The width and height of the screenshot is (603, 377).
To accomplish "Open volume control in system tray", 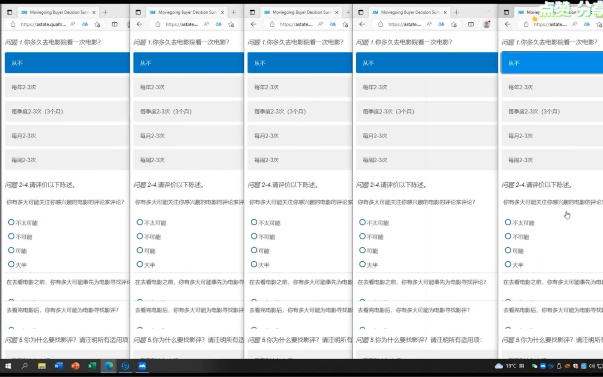I will [592, 366].
